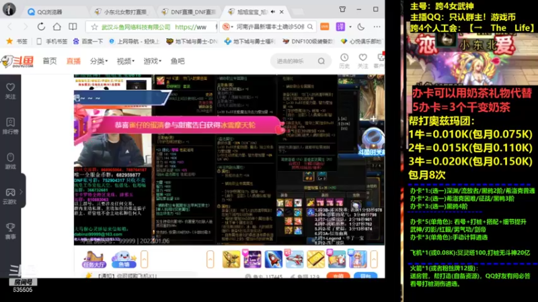Select the golden card gift
Image resolution: width=538 pixels, height=302 pixels.
point(315,259)
